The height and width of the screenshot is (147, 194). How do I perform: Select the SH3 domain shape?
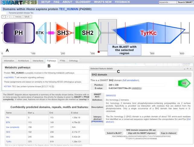pos(63,33)
